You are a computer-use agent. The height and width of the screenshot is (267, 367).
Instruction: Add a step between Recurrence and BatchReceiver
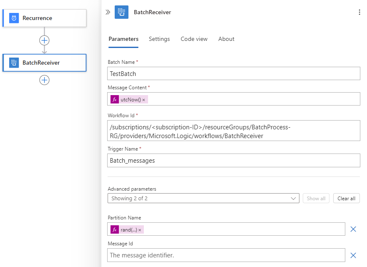pos(44,40)
